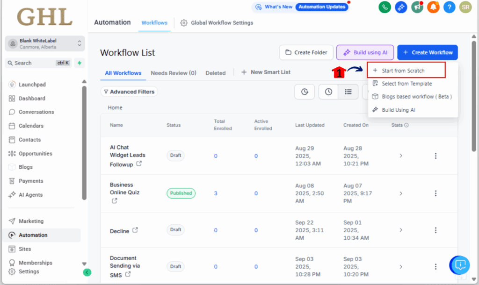Expand stats chevron for Decline workflow
479x285 pixels.
401,230
